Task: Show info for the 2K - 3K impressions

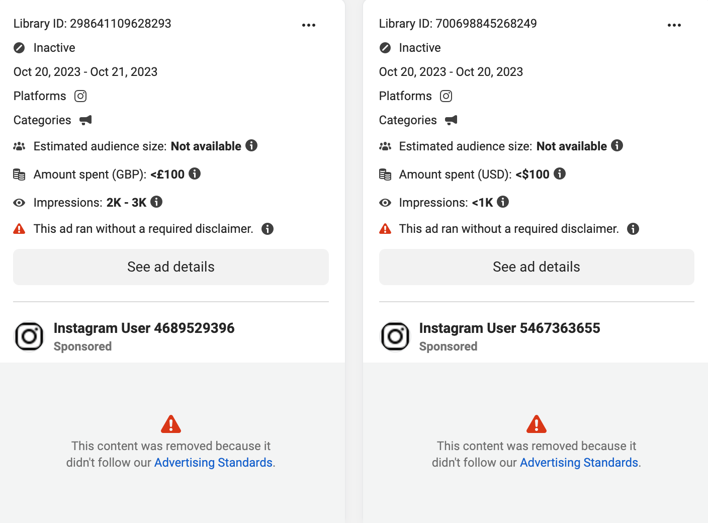Action: pyautogui.click(x=156, y=202)
